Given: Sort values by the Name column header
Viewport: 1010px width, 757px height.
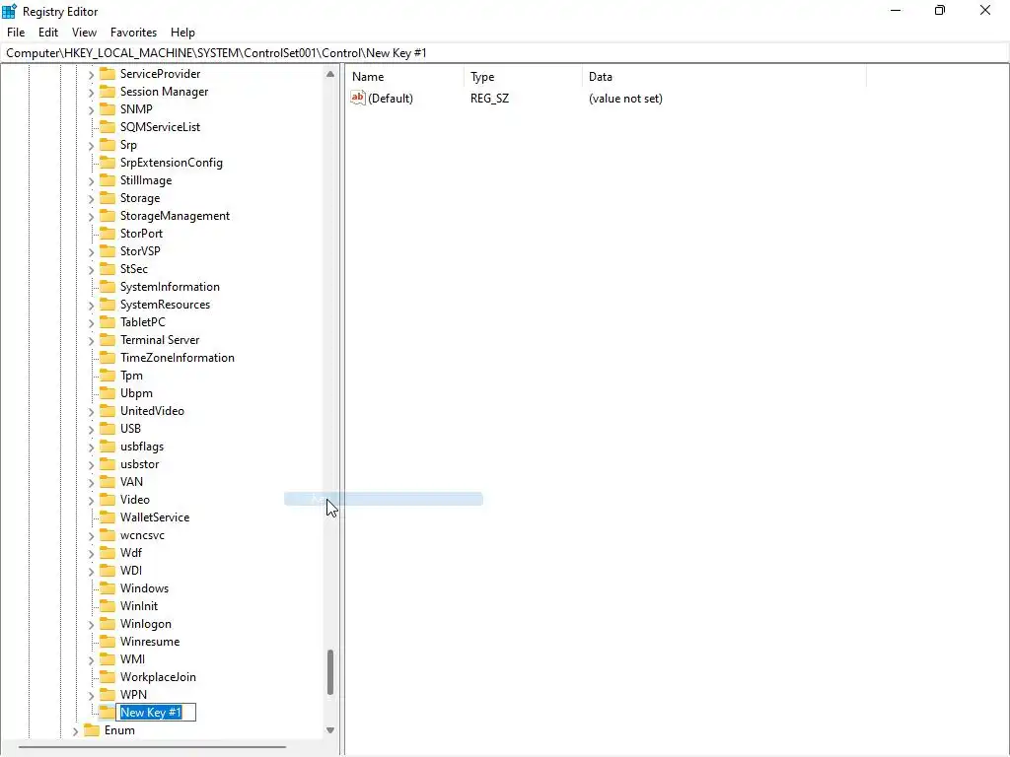Looking at the screenshot, I should click(x=404, y=77).
